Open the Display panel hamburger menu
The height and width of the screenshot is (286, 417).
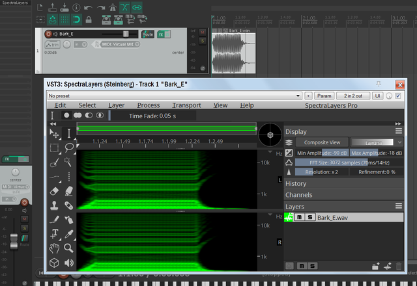click(x=398, y=131)
